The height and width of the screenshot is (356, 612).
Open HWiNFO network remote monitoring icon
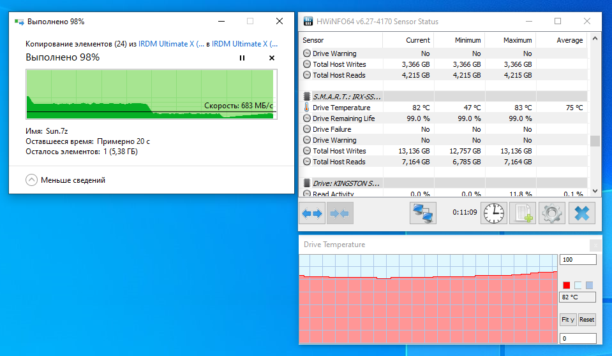(x=422, y=213)
